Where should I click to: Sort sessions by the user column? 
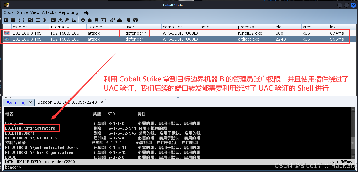pos(142,27)
